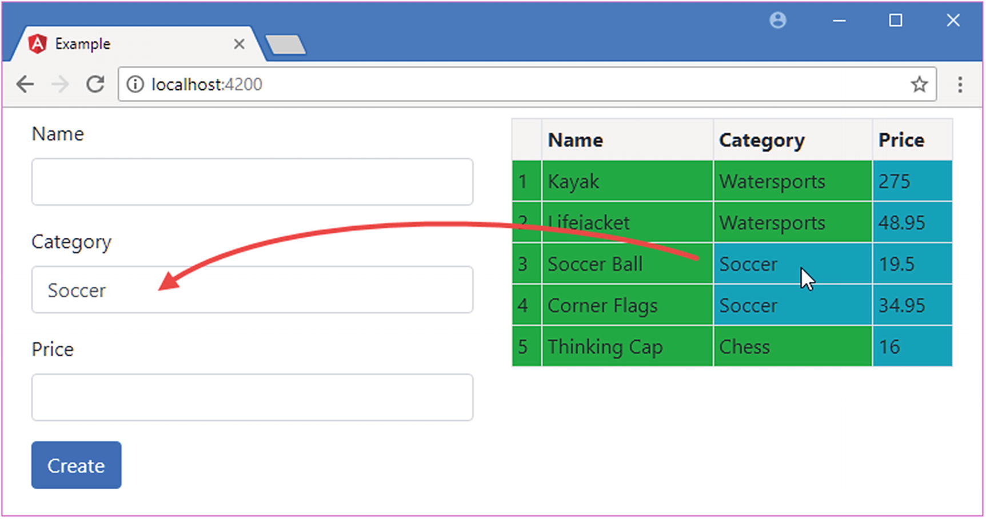The height and width of the screenshot is (519, 986).
Task: Select the Lifejacket name cell
Action: click(x=627, y=222)
